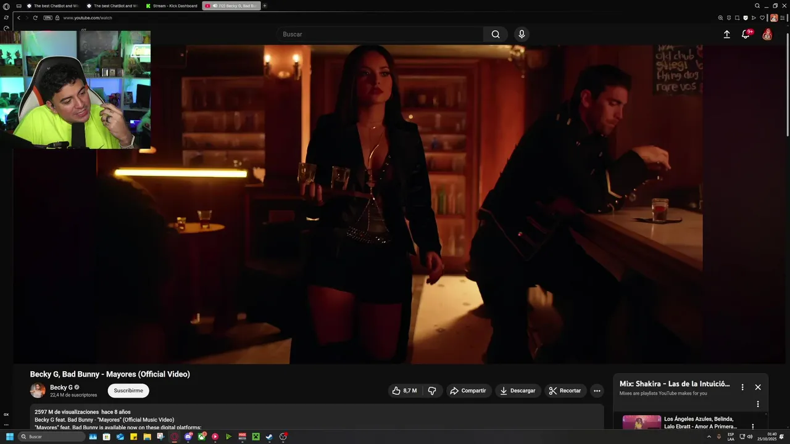Open Opera GX from the taskbar
The height and width of the screenshot is (444, 790).
pos(175,437)
